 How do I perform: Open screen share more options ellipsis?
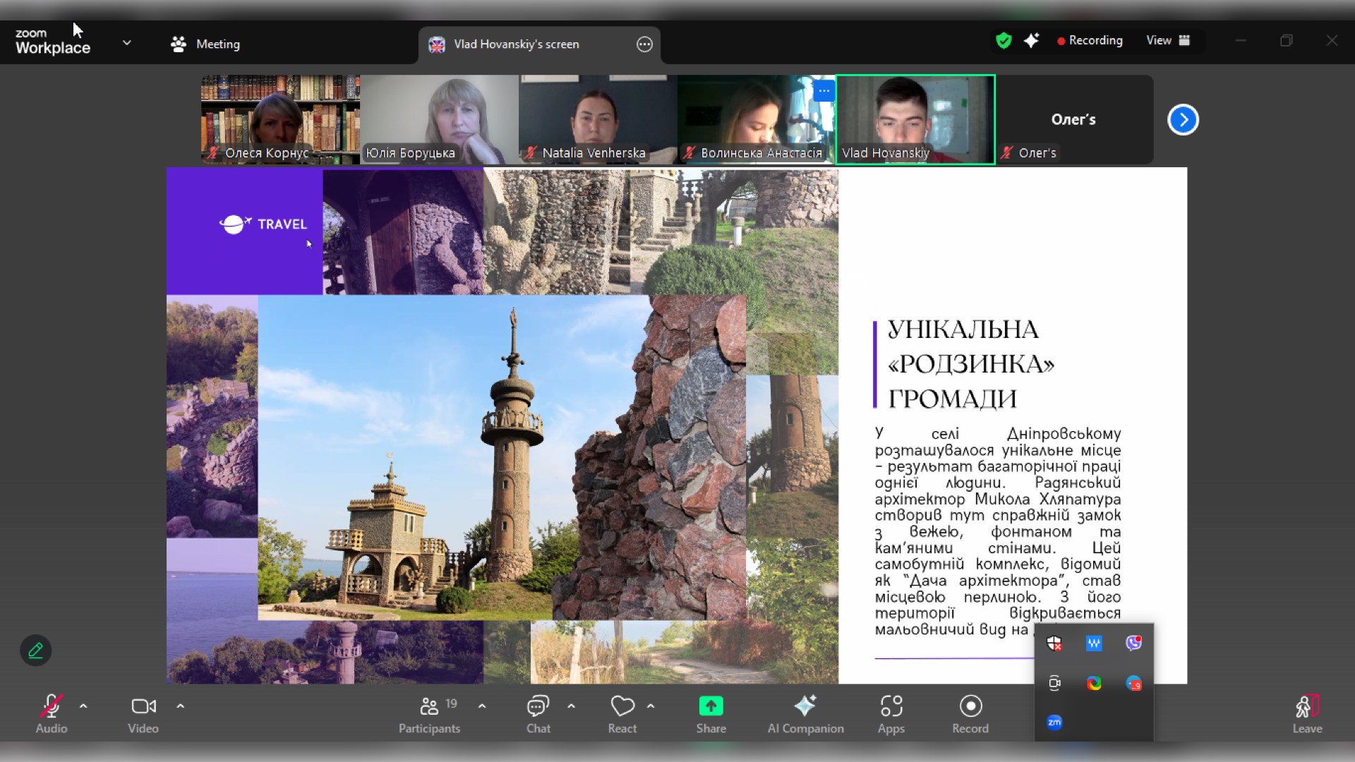(644, 44)
